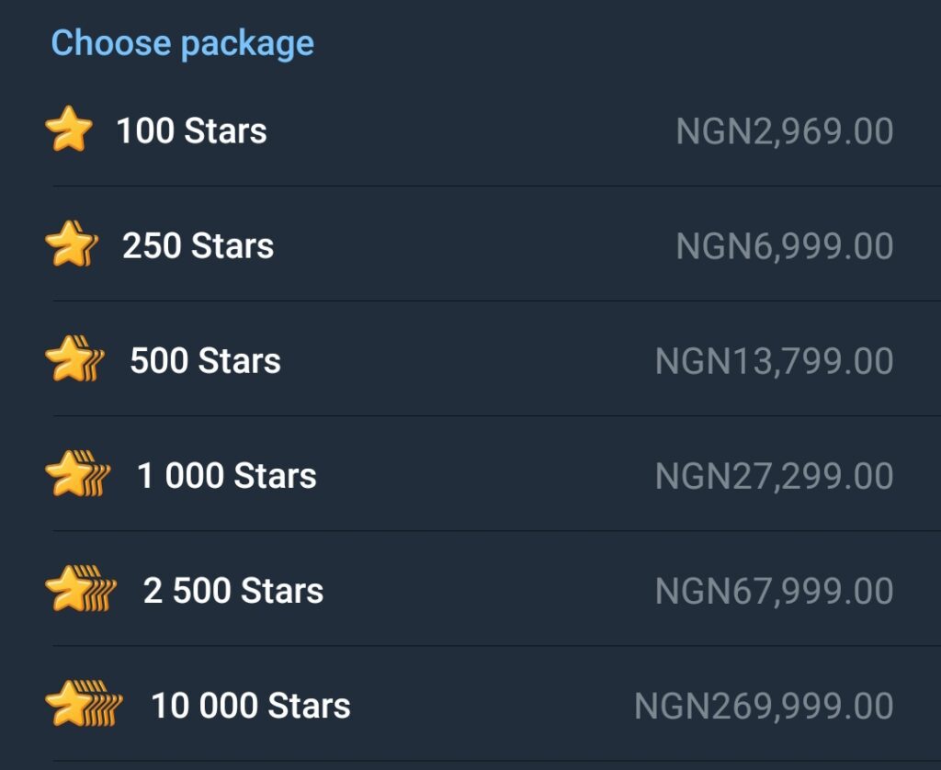The height and width of the screenshot is (770, 941).
Task: Click the NGN67,999.00 price text
Action: point(777,590)
